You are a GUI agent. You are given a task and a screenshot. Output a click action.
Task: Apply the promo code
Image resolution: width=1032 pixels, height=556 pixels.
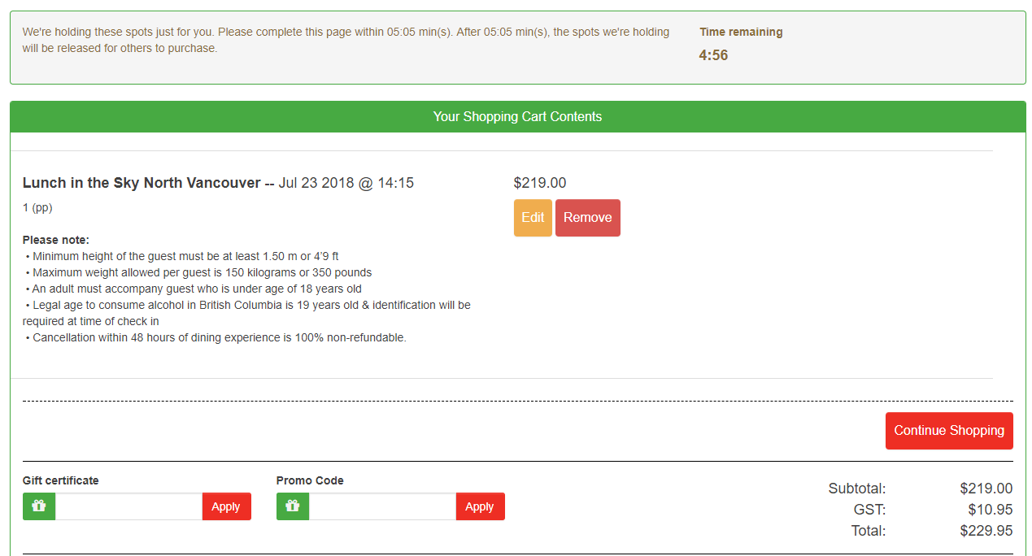point(480,506)
